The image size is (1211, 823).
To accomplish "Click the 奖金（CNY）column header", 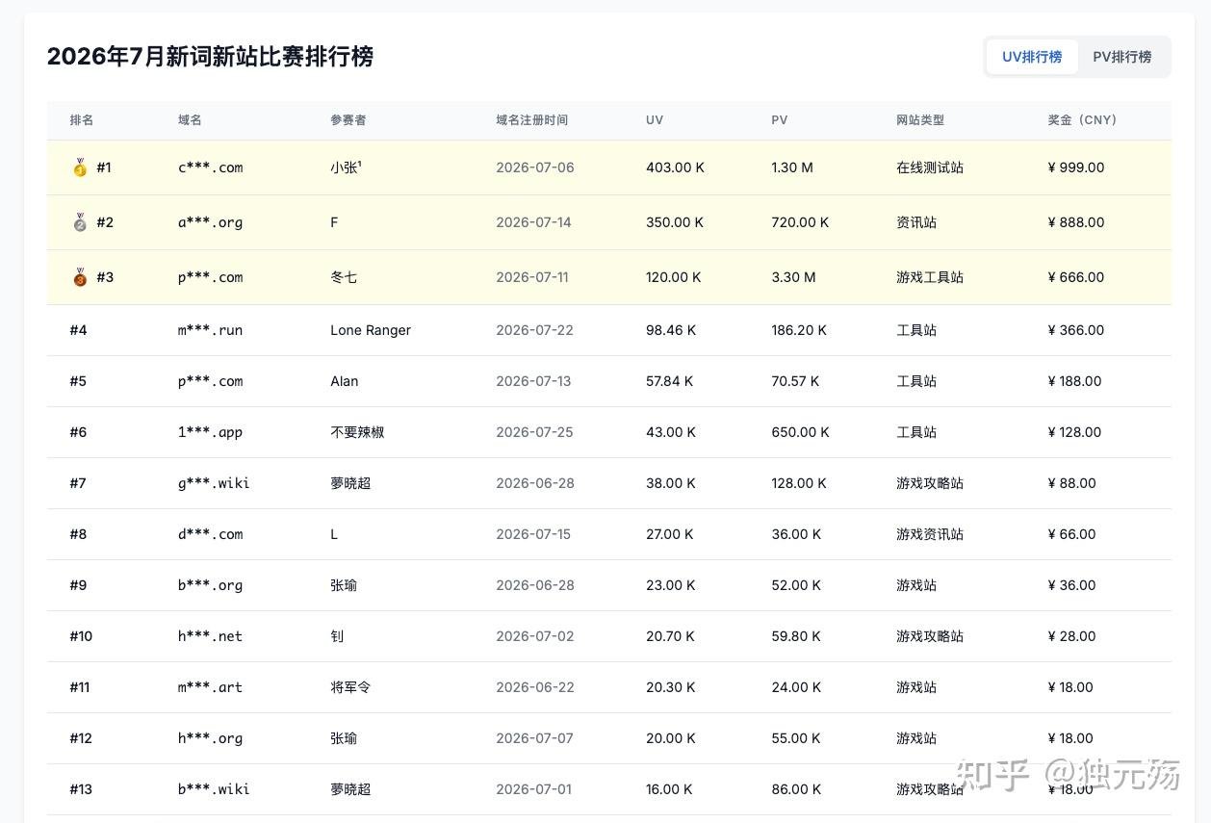I will [x=1082, y=120].
